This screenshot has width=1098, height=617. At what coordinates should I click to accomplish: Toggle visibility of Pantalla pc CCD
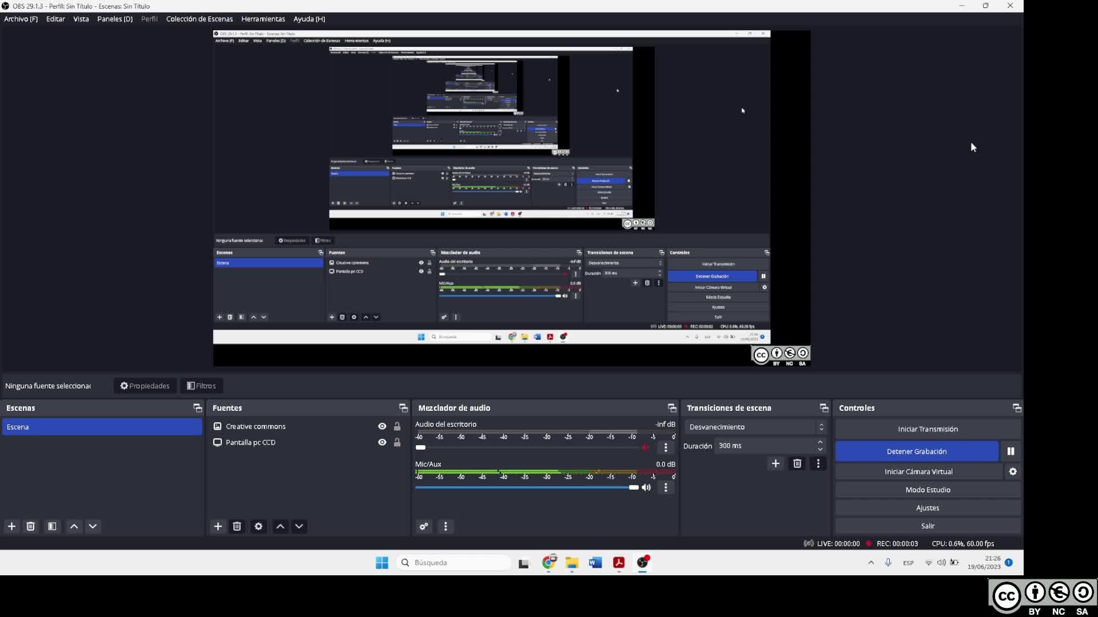click(x=382, y=443)
